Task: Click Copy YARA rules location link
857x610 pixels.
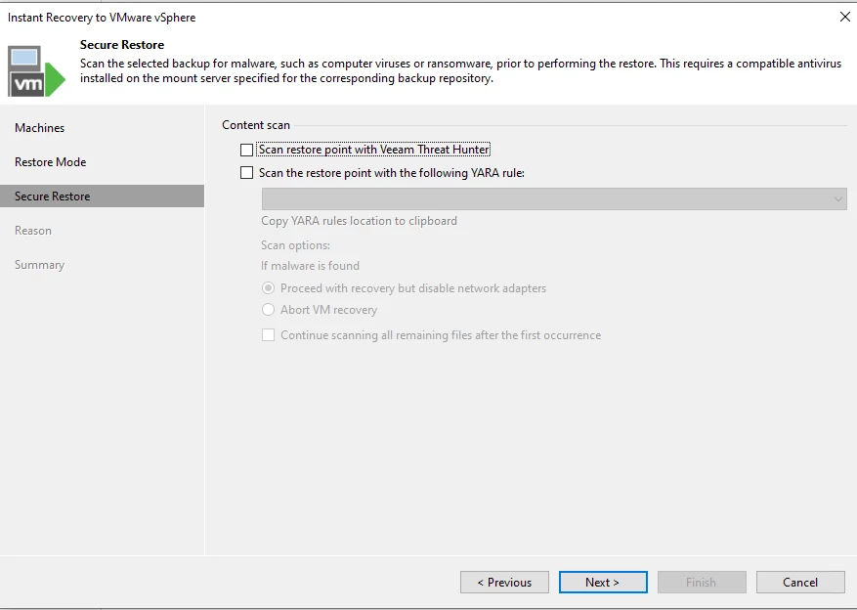Action: (x=359, y=221)
